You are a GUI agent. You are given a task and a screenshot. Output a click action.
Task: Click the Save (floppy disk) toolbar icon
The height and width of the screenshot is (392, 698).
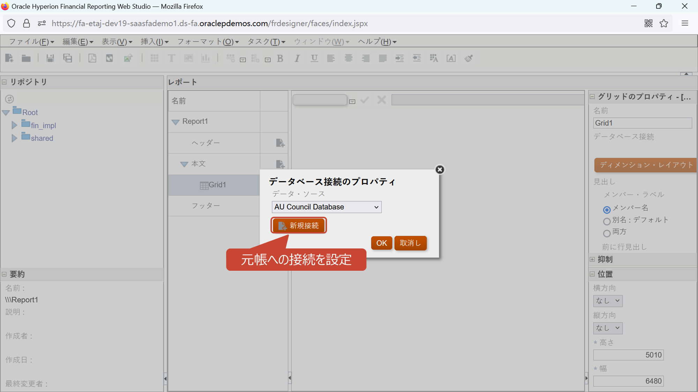[50, 58]
